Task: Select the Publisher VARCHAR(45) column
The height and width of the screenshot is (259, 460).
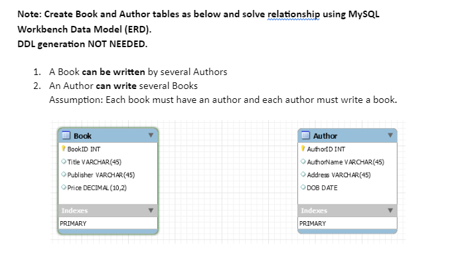Action: [101, 175]
